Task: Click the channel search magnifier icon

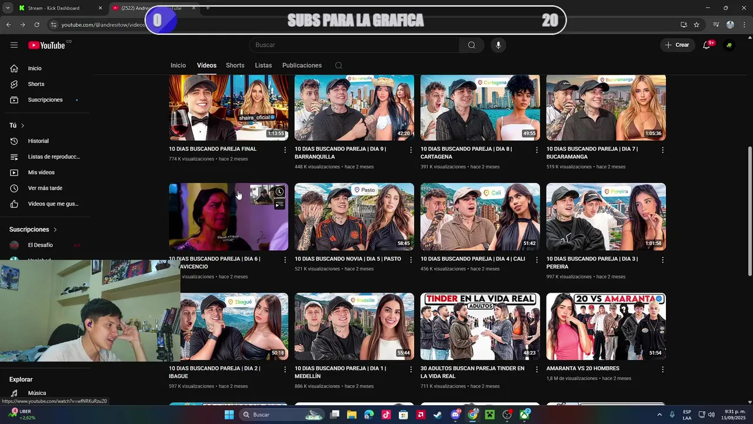Action: point(339,65)
